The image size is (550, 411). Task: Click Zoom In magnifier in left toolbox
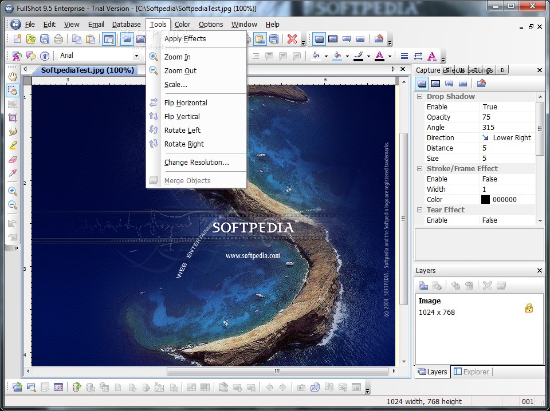[13, 191]
